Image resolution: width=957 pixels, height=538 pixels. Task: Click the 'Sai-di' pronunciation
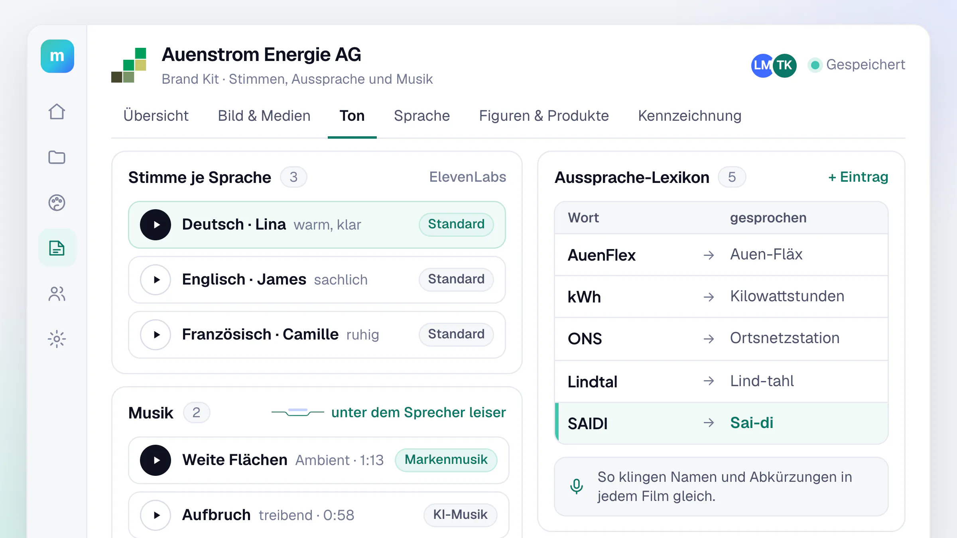click(752, 423)
